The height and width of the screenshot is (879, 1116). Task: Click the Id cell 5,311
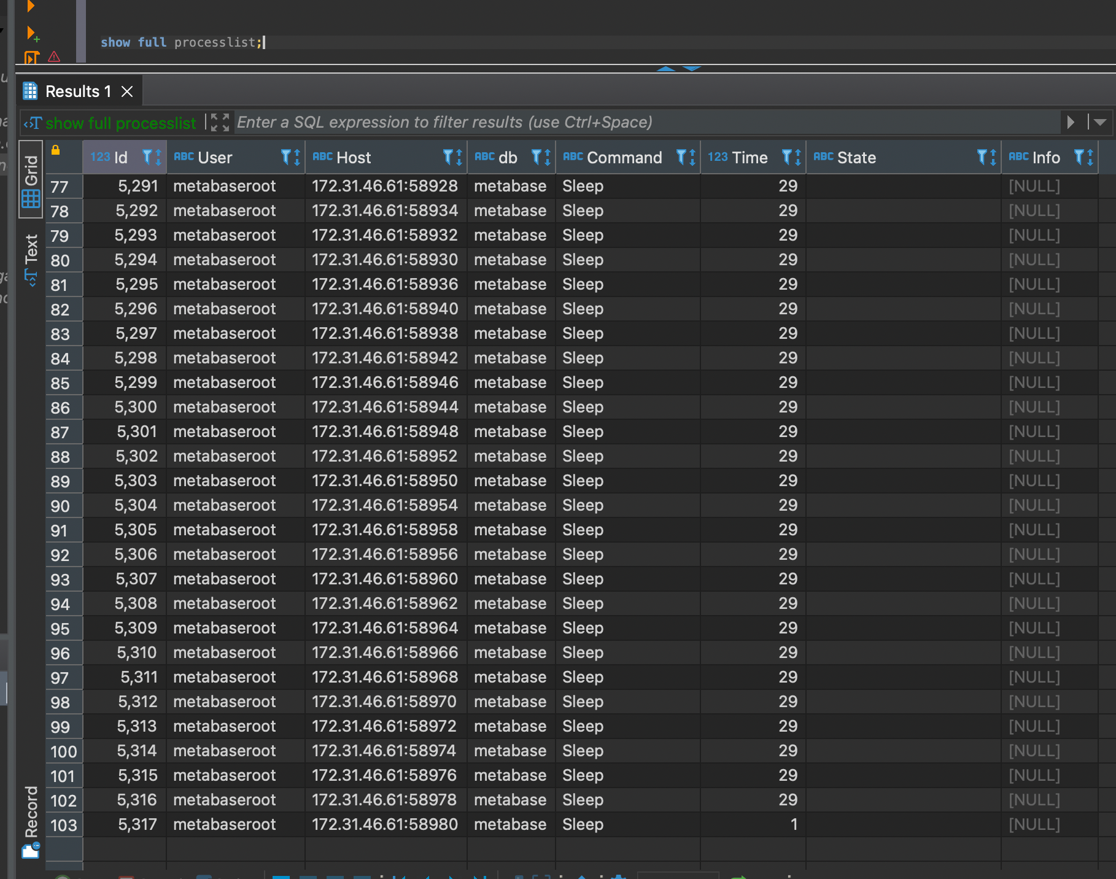coord(125,677)
